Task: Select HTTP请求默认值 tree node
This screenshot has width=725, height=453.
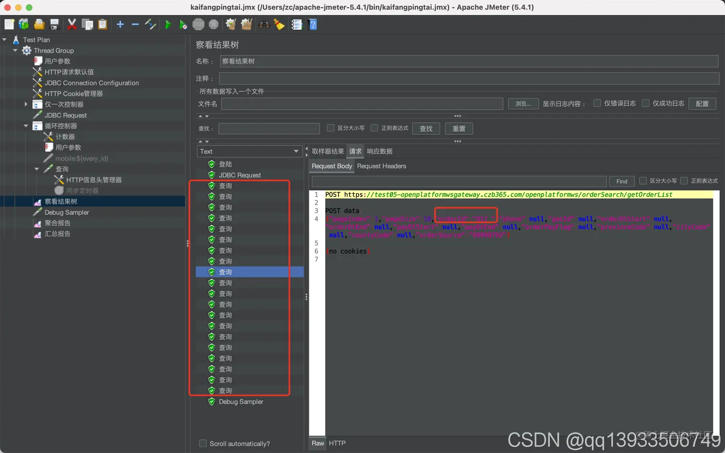Action: coord(69,72)
